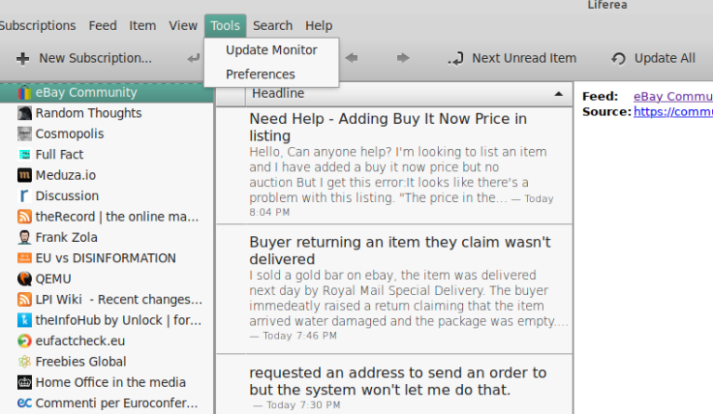Open the eBay Community feed link
This screenshot has width=713, height=414.
(672, 96)
